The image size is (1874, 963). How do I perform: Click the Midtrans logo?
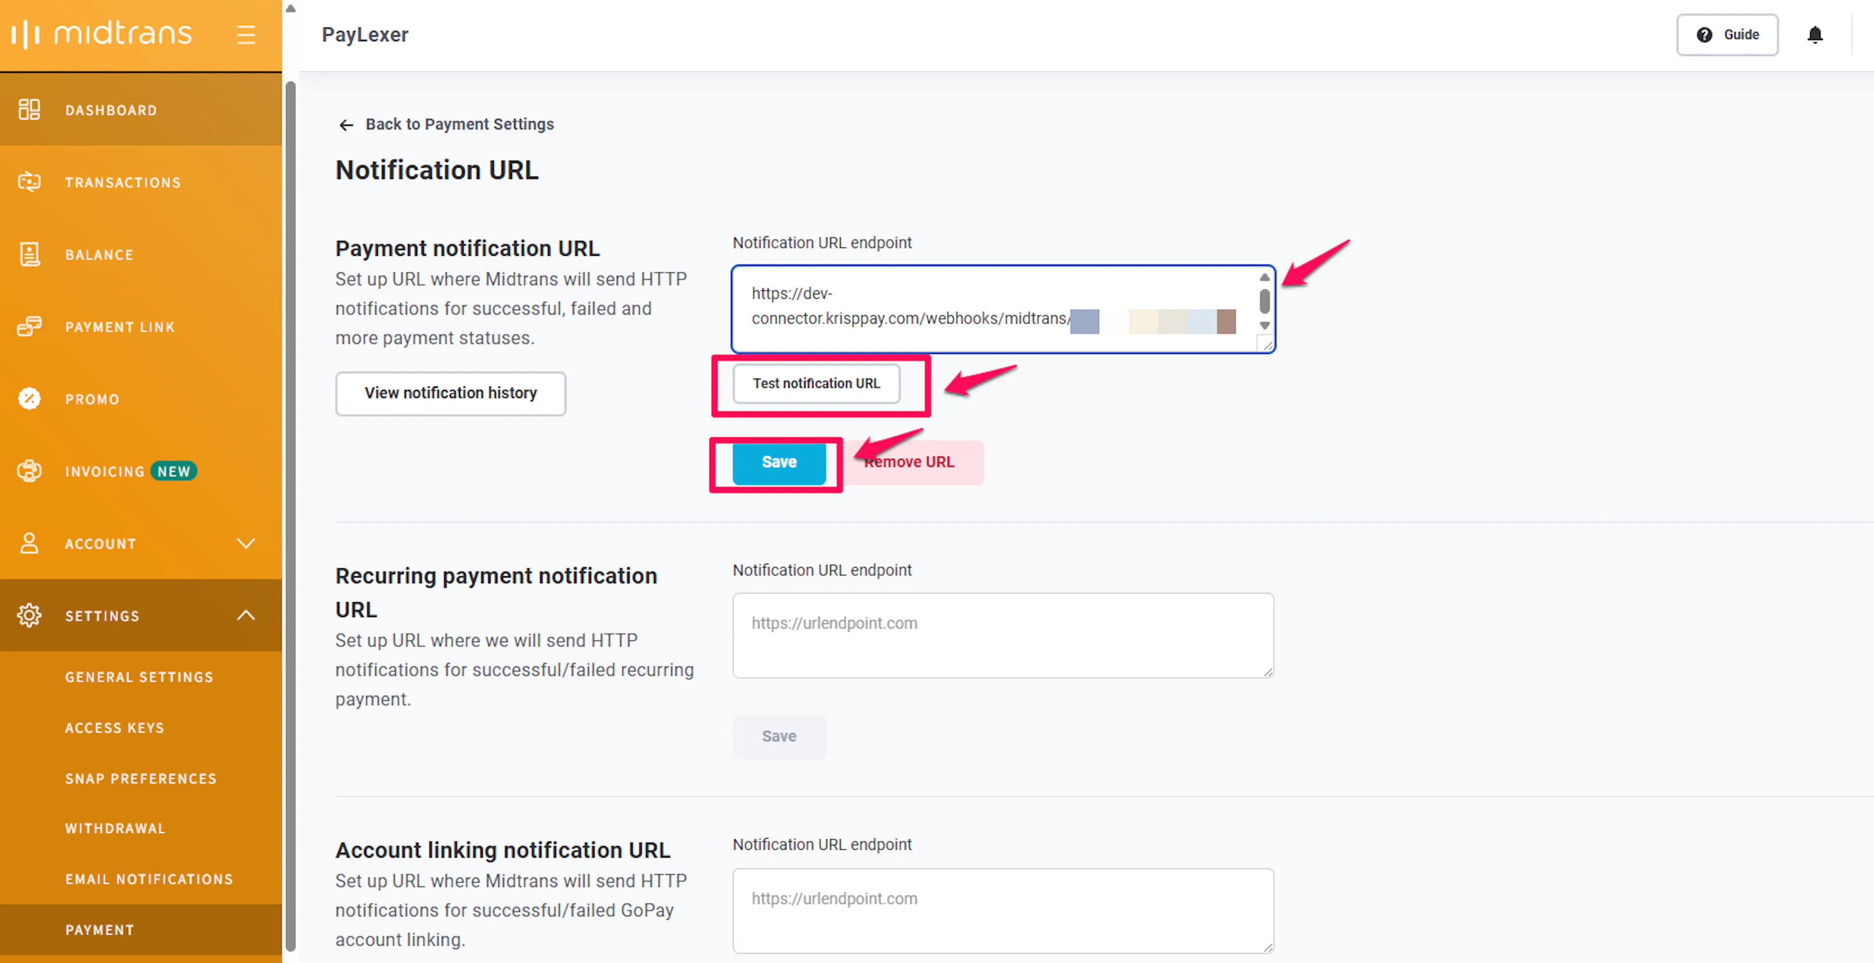click(101, 34)
